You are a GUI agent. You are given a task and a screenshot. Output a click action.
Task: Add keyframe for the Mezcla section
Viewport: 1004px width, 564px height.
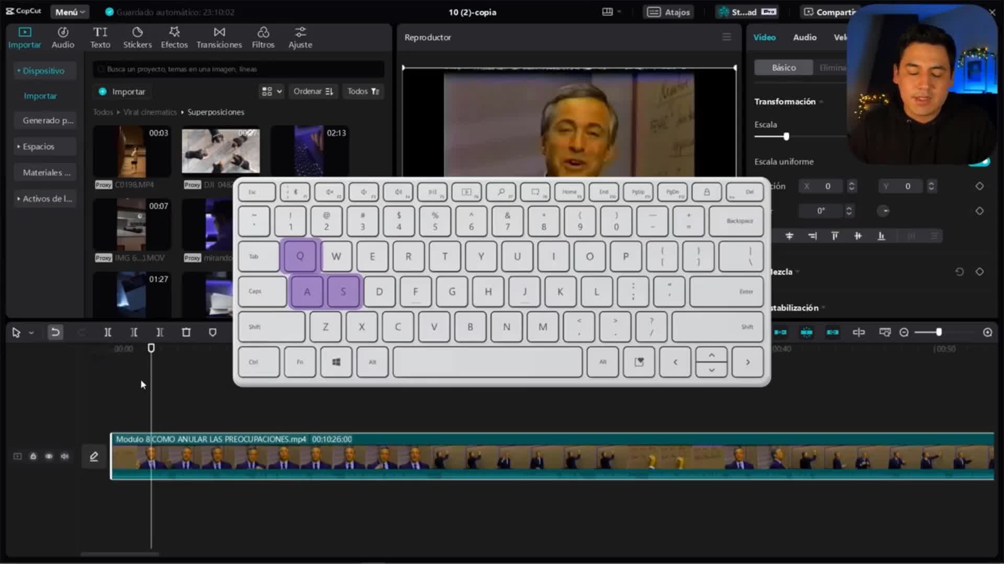click(980, 272)
